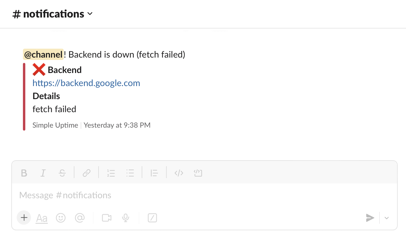
Task: Mention someone with the @ icon
Action: coord(80,218)
